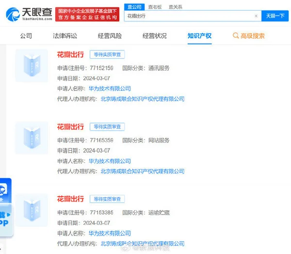
Task: Select the 知识产权 navigation tab
Action: pyautogui.click(x=199, y=36)
